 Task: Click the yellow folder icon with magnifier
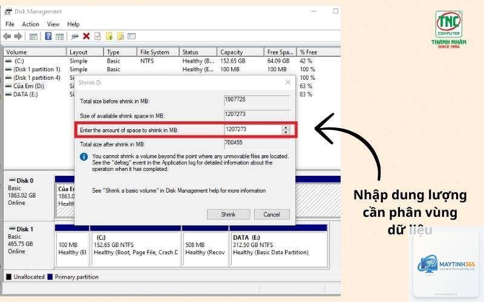coord(120,36)
